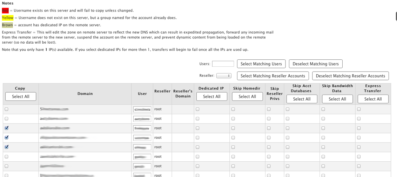Screen dimensions: 397x177
Task: Click Deselect Matching Reseller Accounts
Action: [350, 76]
